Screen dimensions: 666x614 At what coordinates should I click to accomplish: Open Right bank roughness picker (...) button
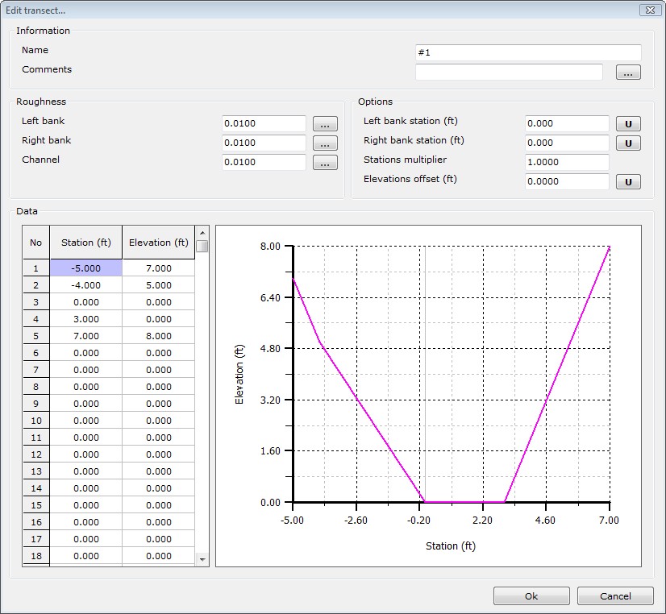[324, 143]
